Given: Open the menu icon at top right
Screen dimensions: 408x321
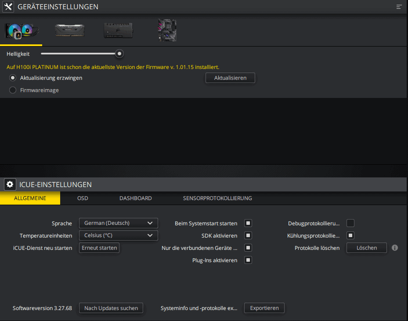Looking at the screenshot, I should coord(399,7).
